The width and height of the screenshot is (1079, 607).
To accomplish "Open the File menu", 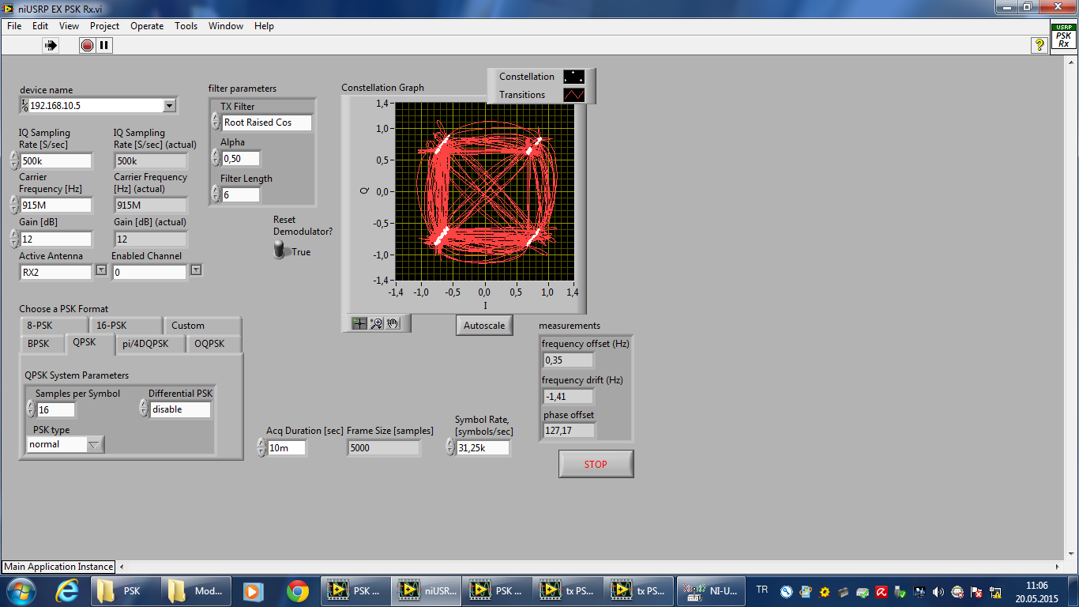I will (x=14, y=26).
